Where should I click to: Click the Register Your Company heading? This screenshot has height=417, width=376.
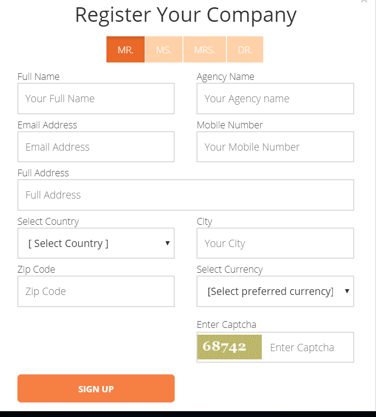[x=186, y=15]
